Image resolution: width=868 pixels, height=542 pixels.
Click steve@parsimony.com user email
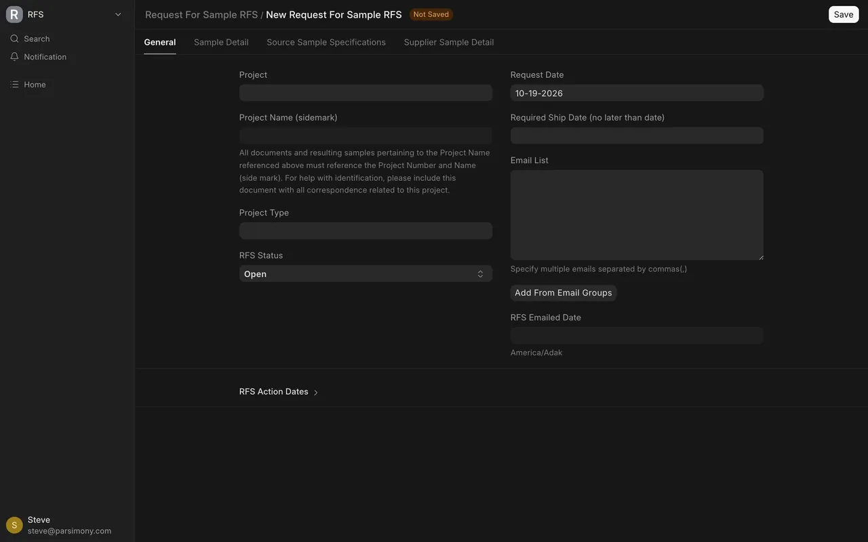click(69, 531)
